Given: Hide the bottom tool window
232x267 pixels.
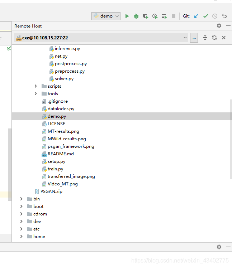Looking at the screenshot, I should 228,247.
